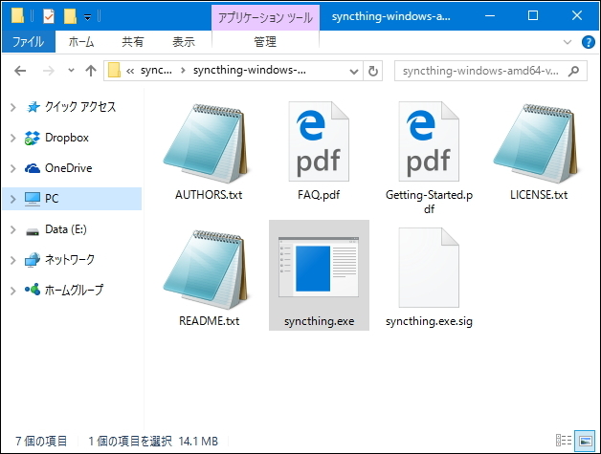Image resolution: width=601 pixels, height=454 pixels.
Task: Switch to large icons view layout
Action: point(586,441)
